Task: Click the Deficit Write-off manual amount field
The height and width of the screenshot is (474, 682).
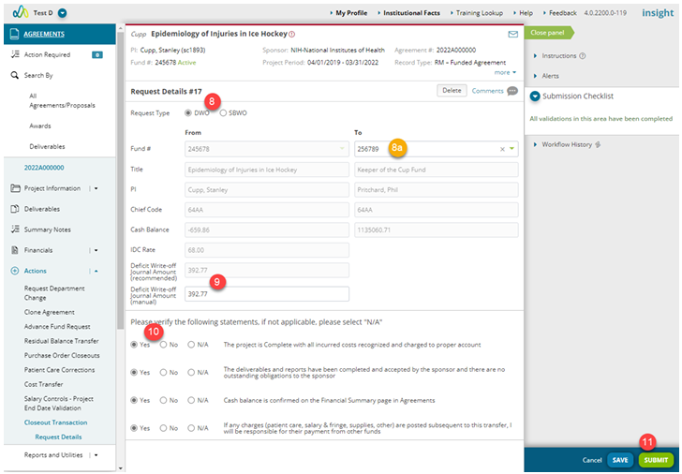Action: (267, 294)
